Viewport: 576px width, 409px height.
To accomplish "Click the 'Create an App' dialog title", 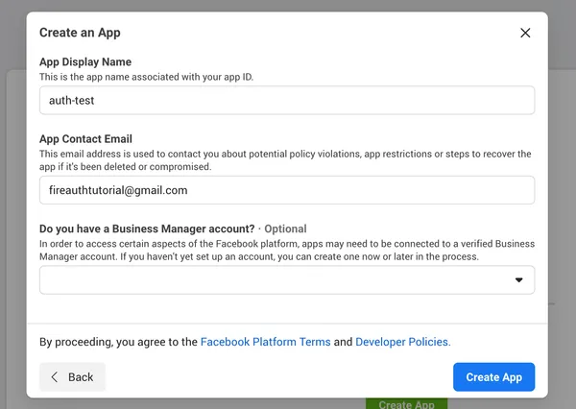I will [x=80, y=33].
